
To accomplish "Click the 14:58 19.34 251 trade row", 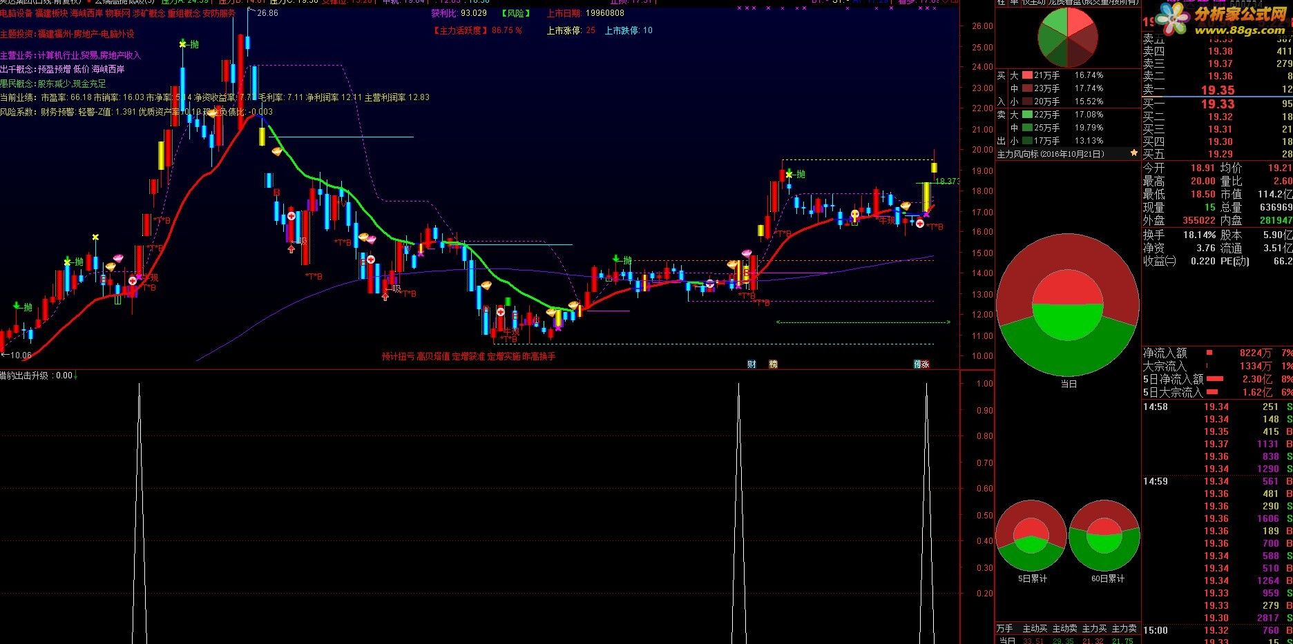I will click(x=1217, y=407).
